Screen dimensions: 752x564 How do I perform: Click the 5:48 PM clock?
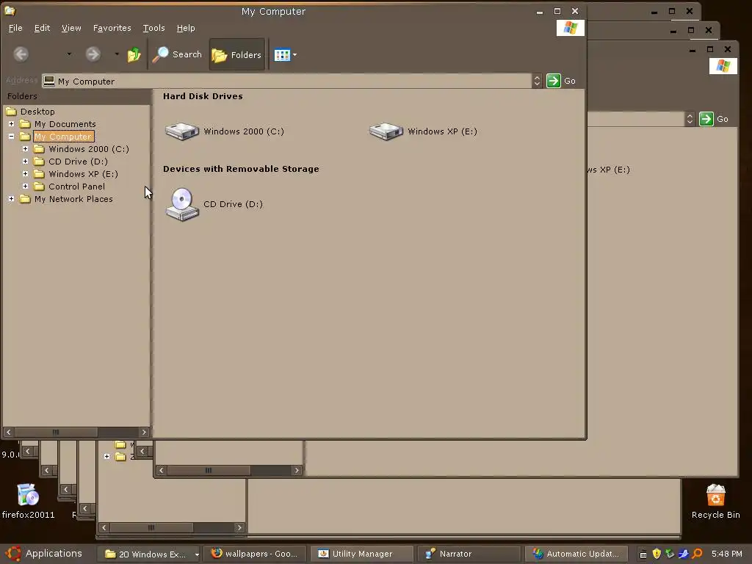[x=726, y=554]
